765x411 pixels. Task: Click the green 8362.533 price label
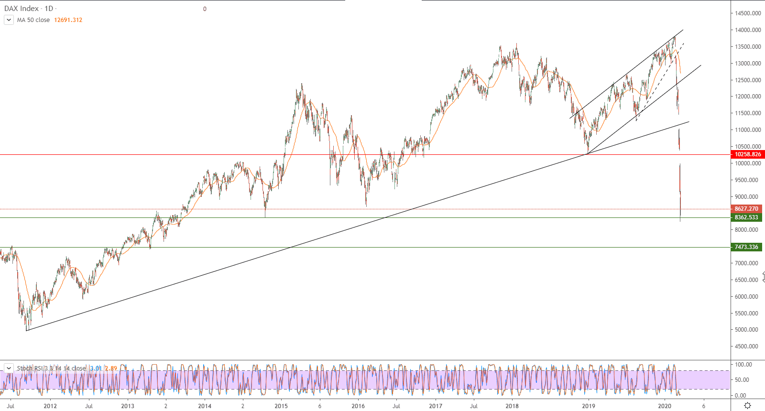[x=746, y=217]
